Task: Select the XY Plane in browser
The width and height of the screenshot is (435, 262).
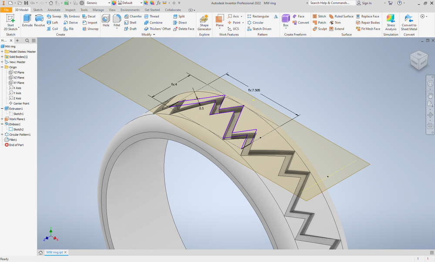Action: (x=17, y=82)
